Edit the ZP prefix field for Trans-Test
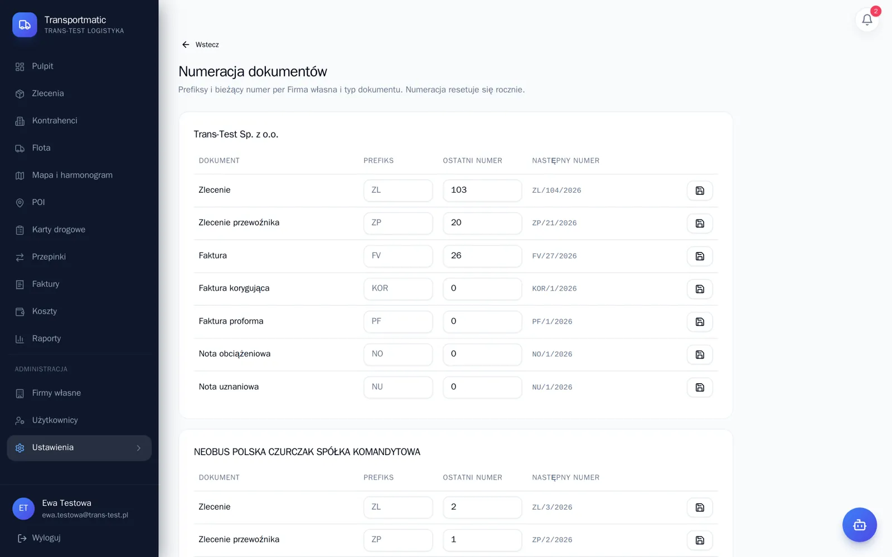 click(398, 223)
